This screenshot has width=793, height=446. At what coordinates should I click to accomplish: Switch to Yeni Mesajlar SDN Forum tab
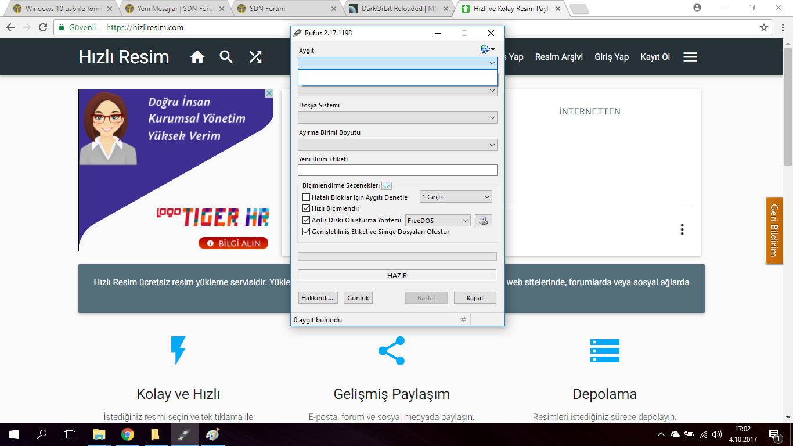[174, 9]
